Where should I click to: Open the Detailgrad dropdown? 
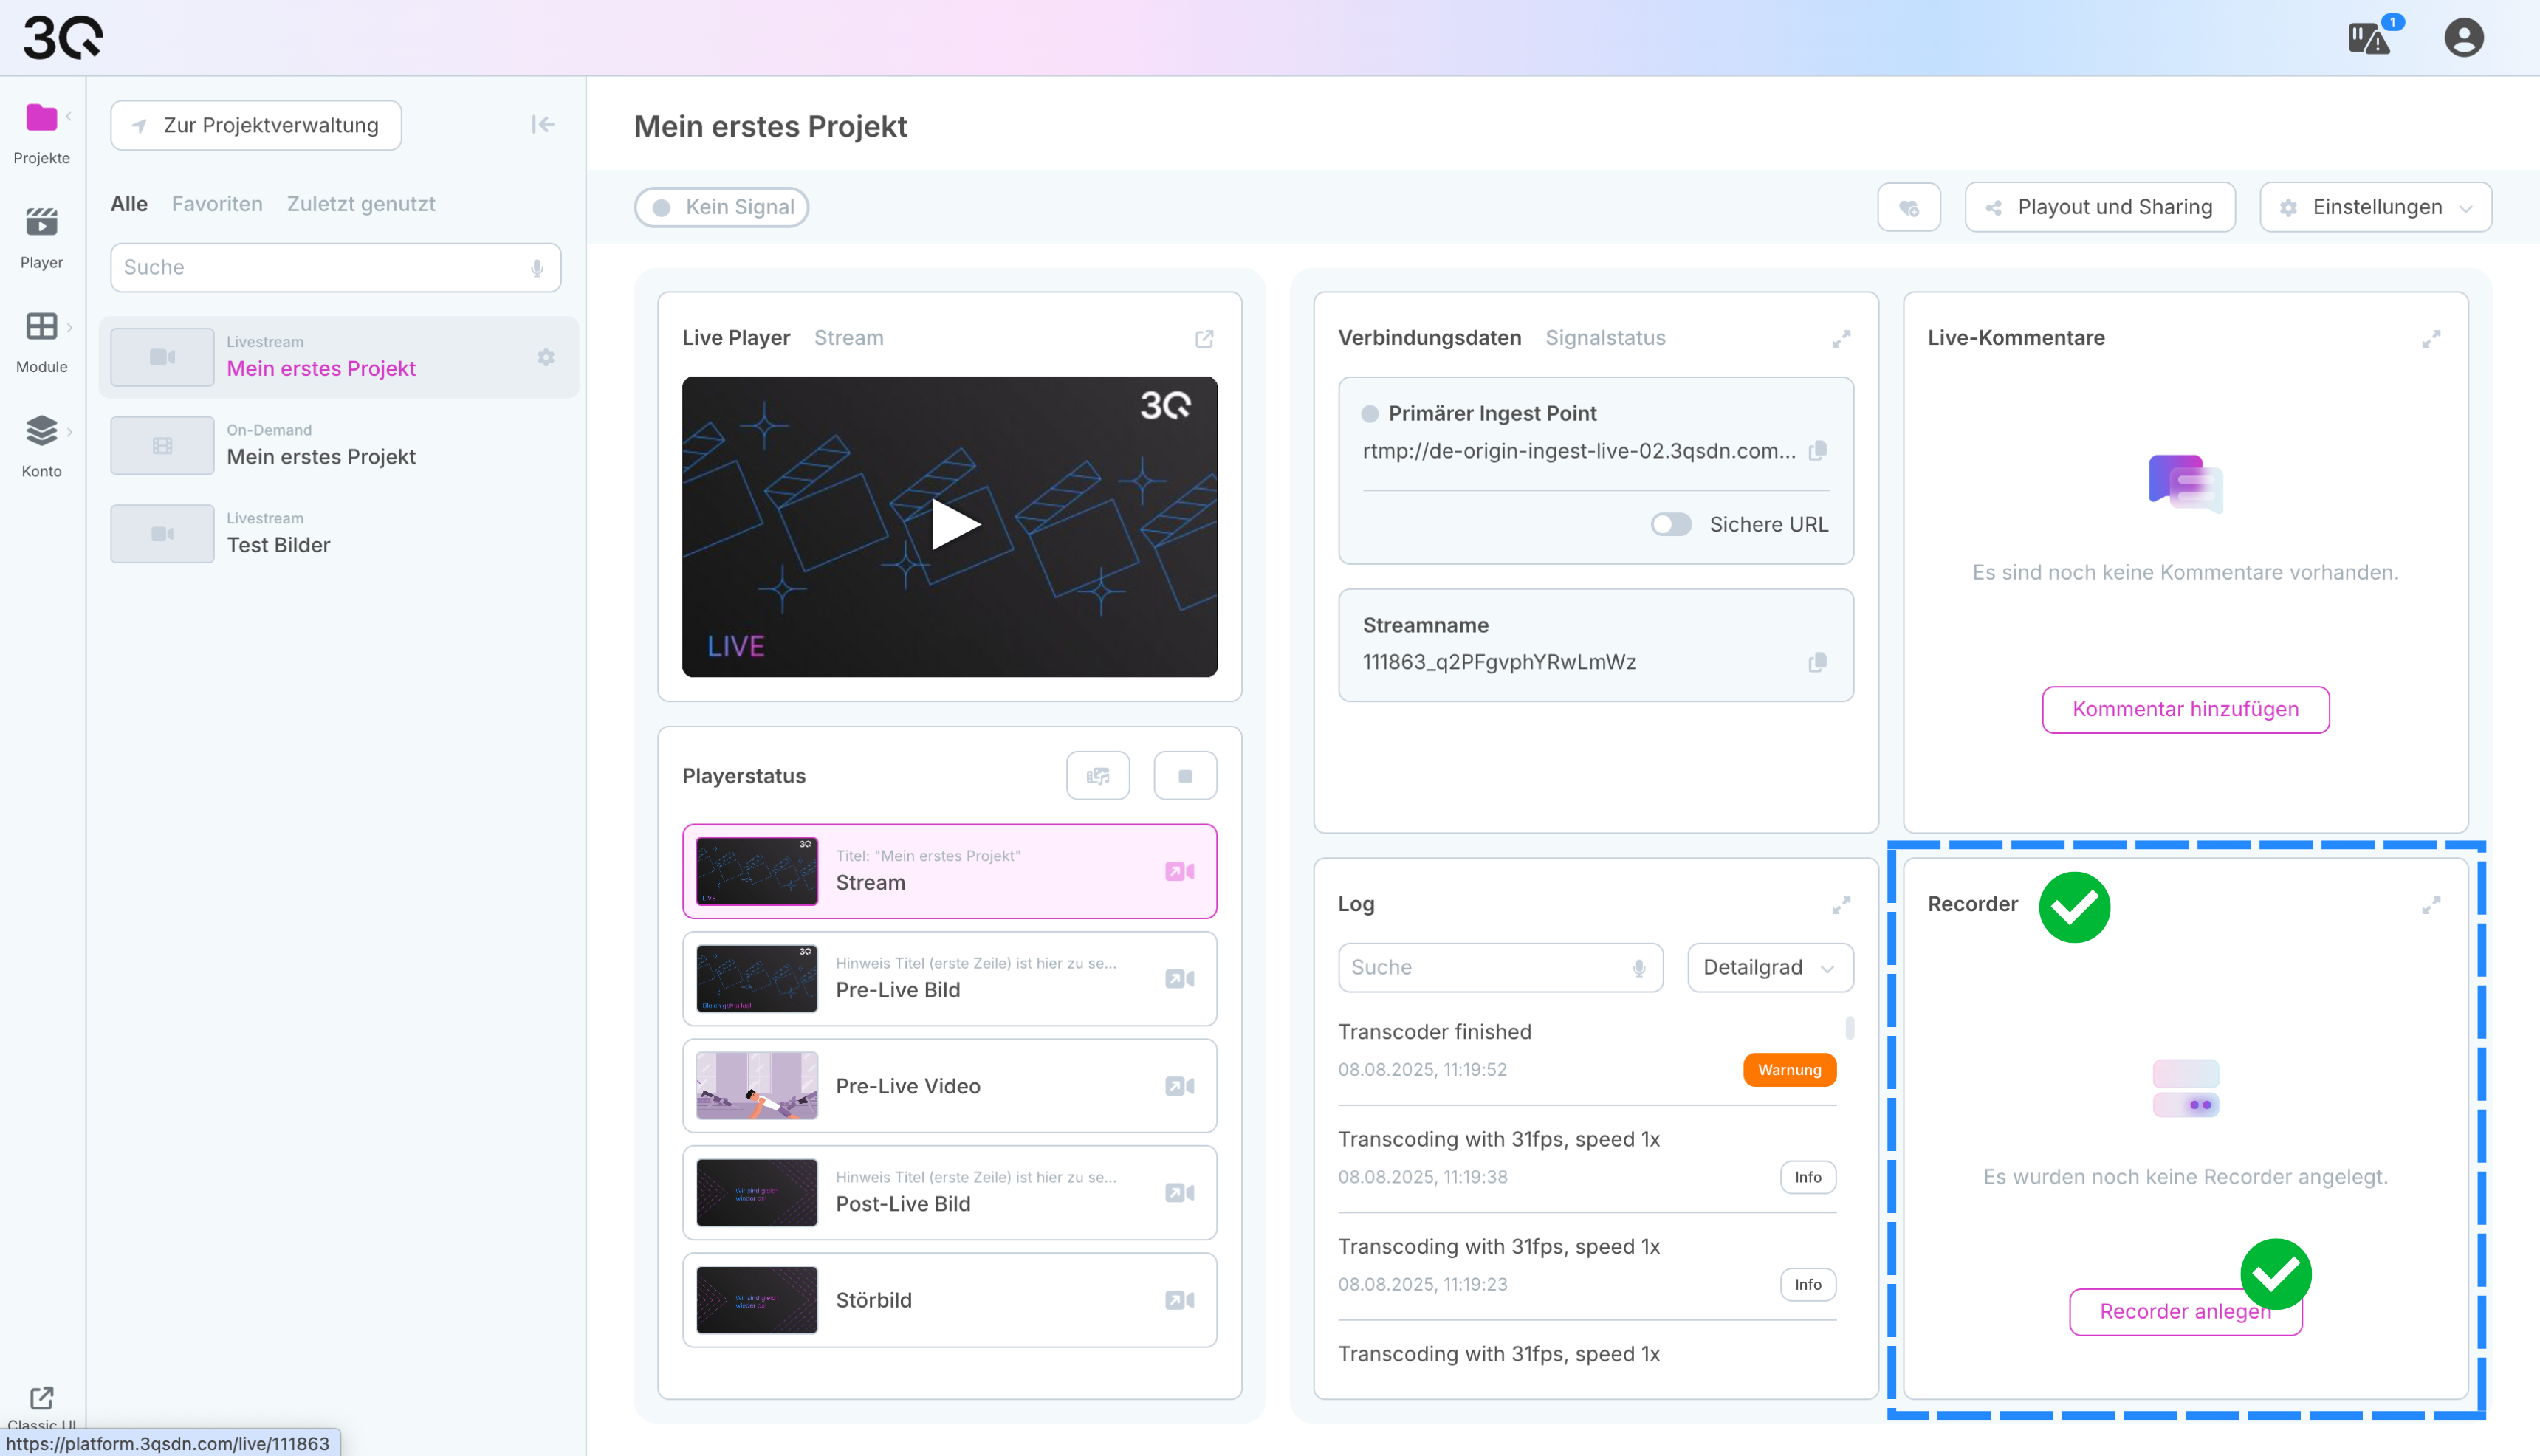point(1769,968)
